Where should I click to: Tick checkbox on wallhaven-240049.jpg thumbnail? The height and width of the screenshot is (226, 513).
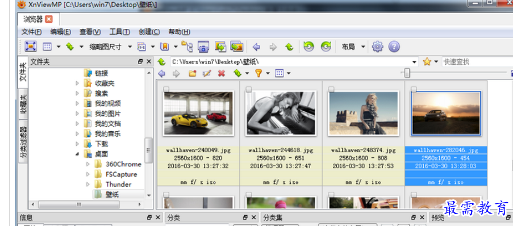[x=166, y=89]
